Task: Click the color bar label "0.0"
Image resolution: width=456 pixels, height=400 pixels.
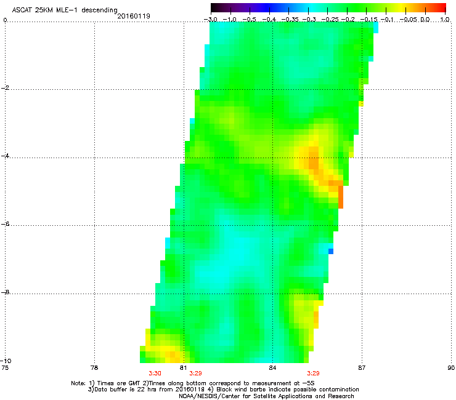Action: [x=425, y=20]
